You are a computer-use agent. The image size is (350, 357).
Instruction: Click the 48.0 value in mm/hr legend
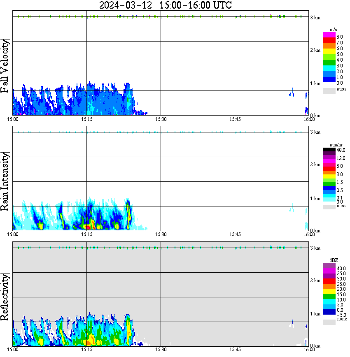click(x=341, y=150)
